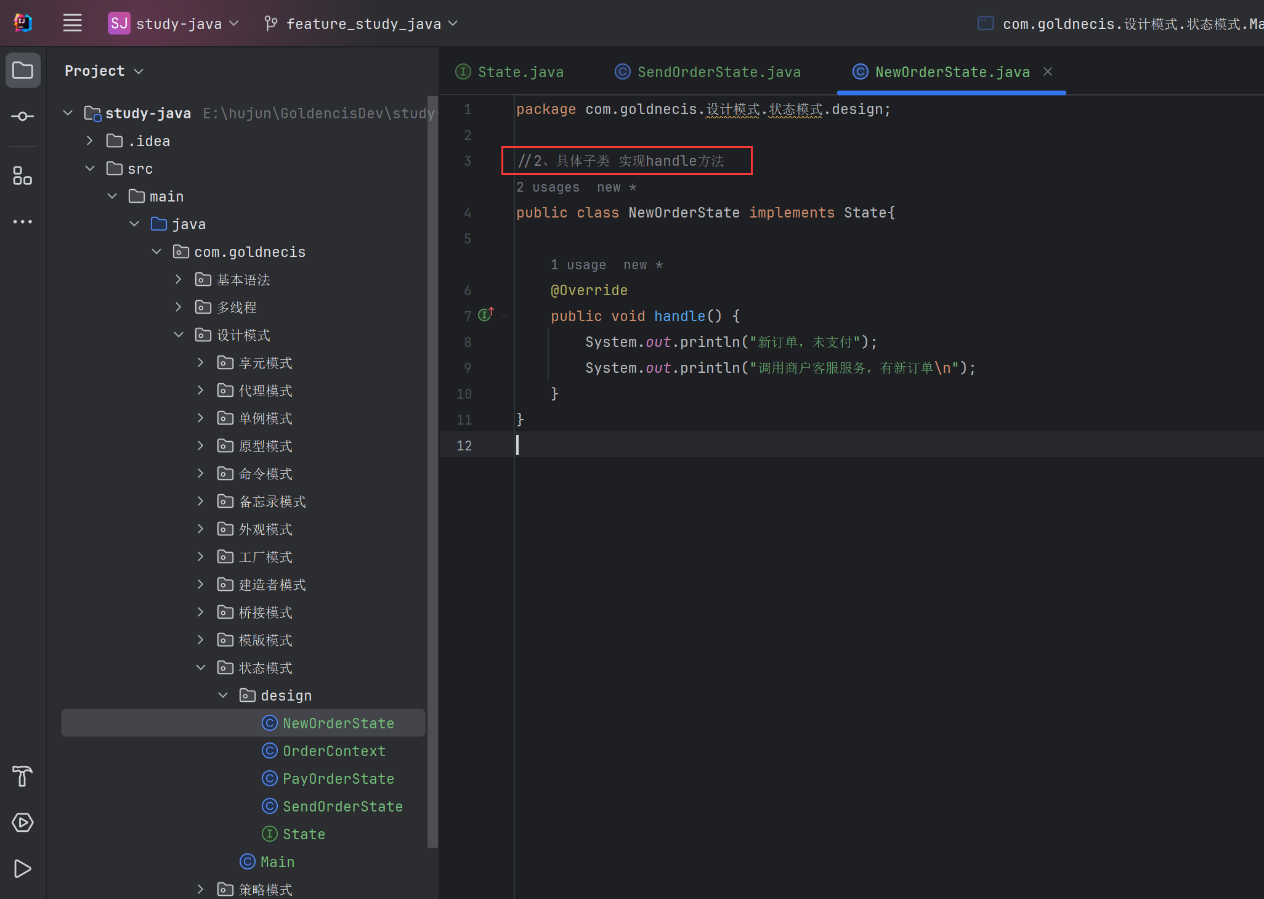Viewport: 1264px width, 899px height.
Task: Expand the 享元模式 package
Action: click(x=201, y=363)
